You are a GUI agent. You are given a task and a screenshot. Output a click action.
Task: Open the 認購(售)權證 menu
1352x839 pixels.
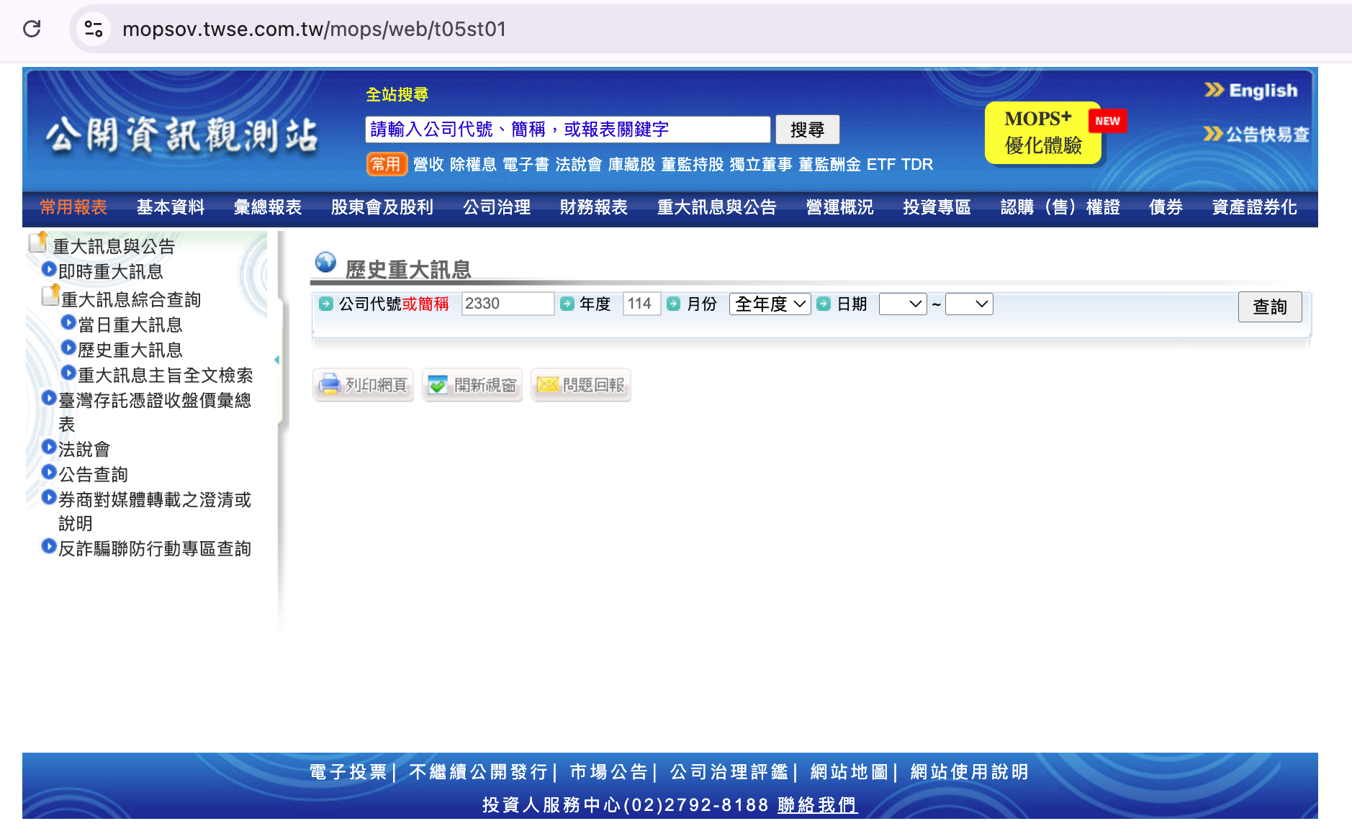[1060, 207]
